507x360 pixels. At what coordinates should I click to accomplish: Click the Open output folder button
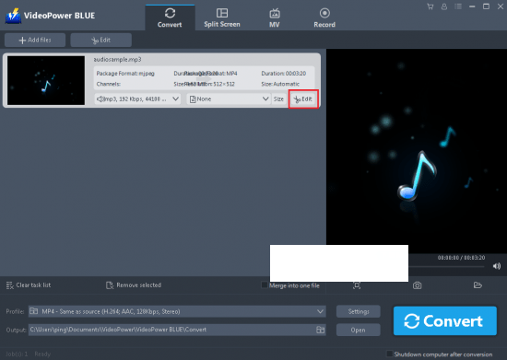(x=359, y=330)
